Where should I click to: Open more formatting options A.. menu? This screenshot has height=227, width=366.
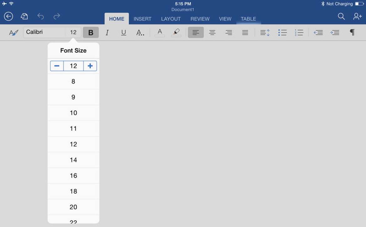(140, 33)
